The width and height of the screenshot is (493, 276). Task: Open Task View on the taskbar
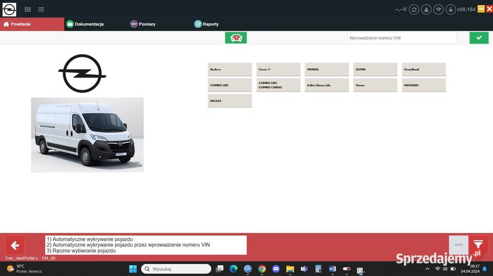click(x=219, y=269)
